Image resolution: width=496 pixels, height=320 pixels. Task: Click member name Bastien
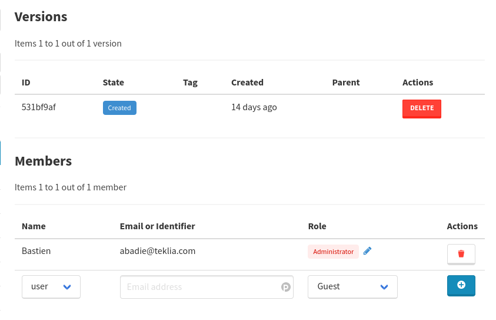point(36,251)
